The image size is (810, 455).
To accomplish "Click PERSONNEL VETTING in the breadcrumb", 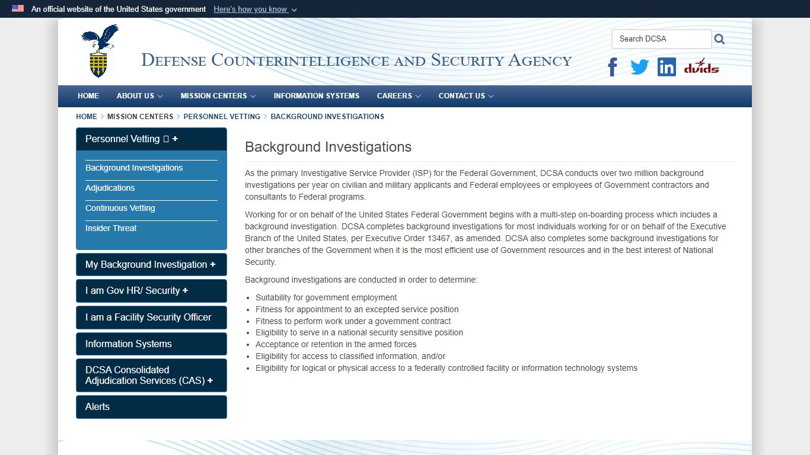I will [x=222, y=117].
